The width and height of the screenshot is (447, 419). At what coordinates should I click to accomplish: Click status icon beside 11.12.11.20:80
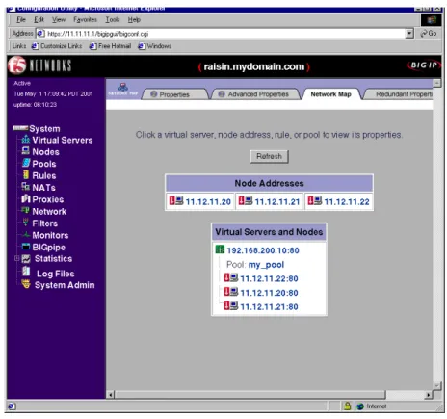pyautogui.click(x=231, y=292)
